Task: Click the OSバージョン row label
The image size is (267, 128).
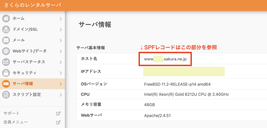Action: [x=94, y=84]
